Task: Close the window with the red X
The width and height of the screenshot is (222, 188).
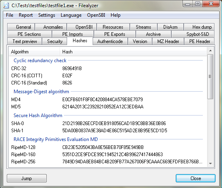Action: [x=211, y=4]
